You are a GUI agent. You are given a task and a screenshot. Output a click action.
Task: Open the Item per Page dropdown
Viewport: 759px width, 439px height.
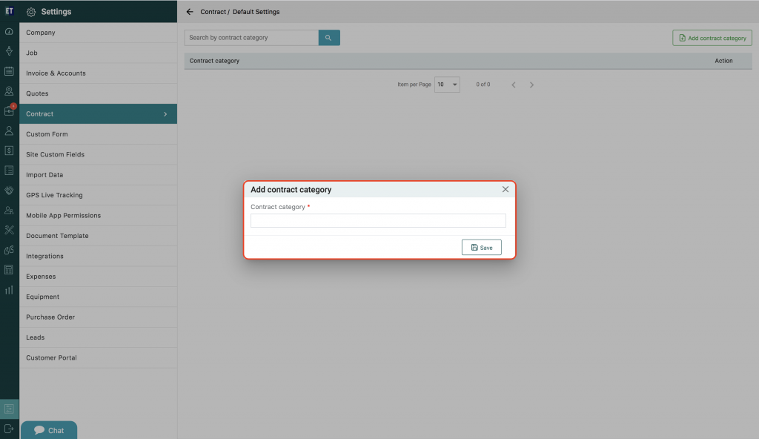tap(447, 85)
